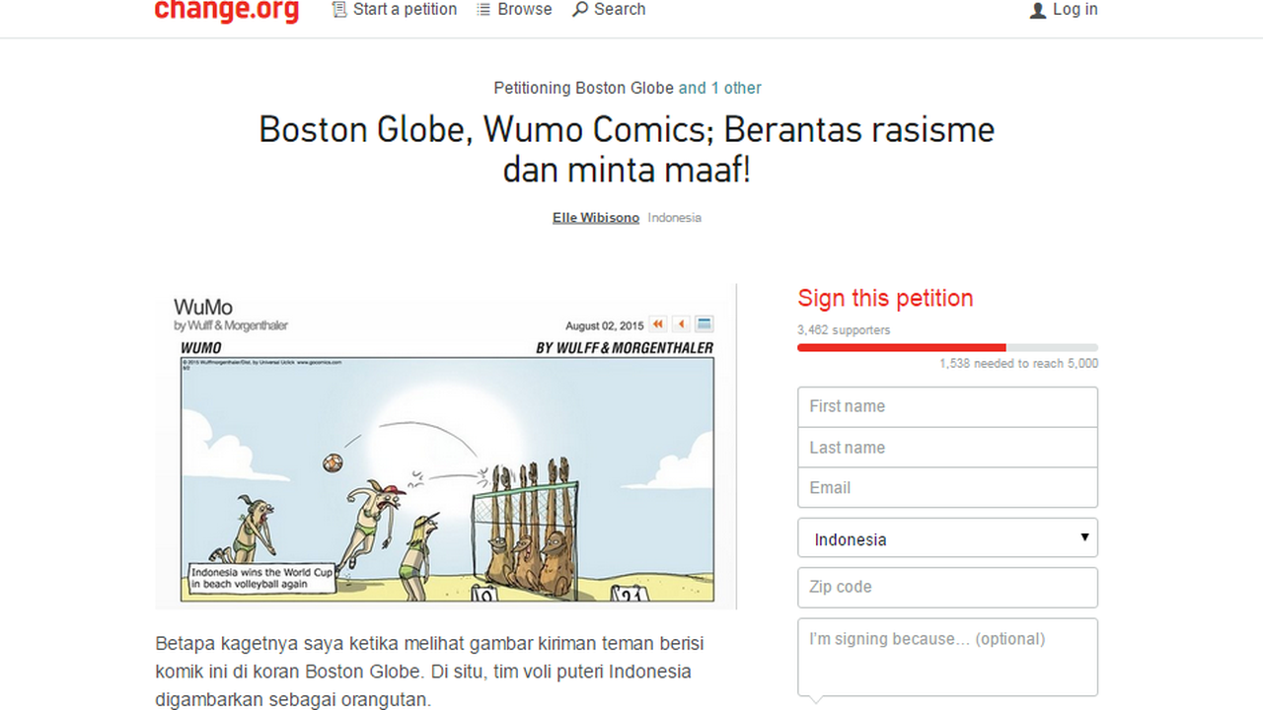Image resolution: width=1263 pixels, height=710 pixels.
Task: Click the single-arrow previous comic icon
Action: (681, 323)
